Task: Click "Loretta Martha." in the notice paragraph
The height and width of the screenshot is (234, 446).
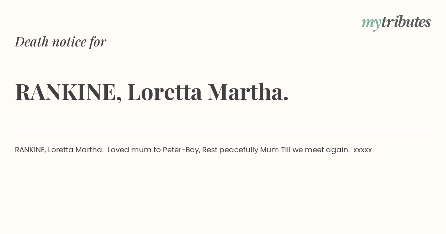Action: coord(76,150)
